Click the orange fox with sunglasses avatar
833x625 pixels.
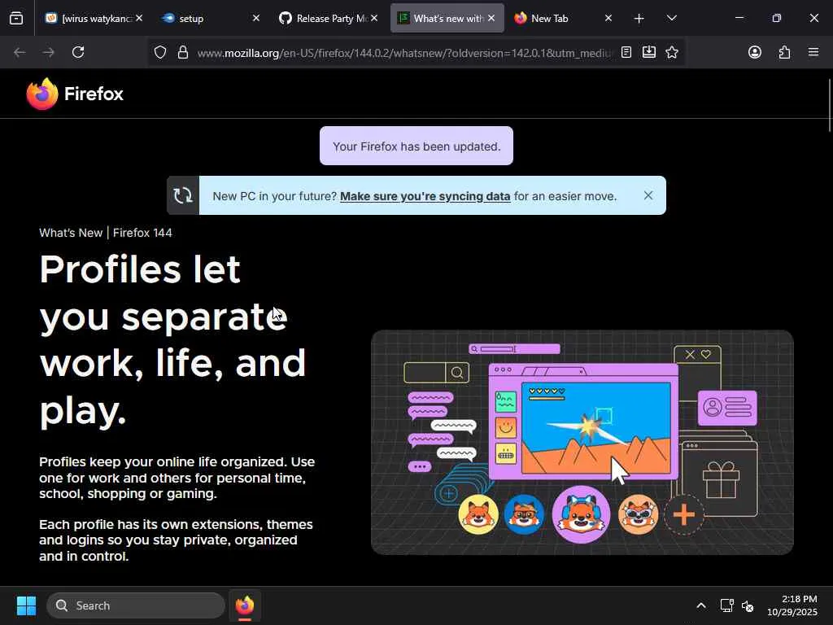point(638,514)
